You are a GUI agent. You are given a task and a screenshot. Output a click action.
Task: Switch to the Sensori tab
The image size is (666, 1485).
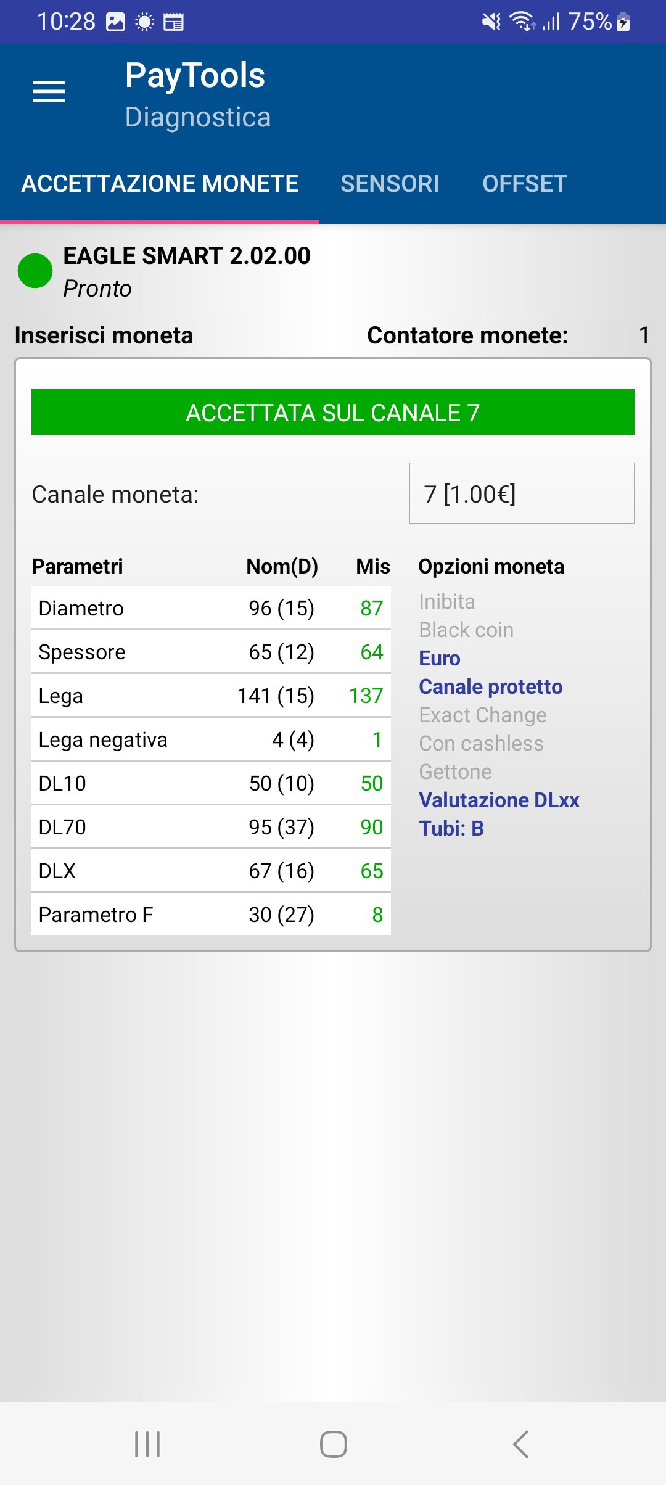coord(390,184)
